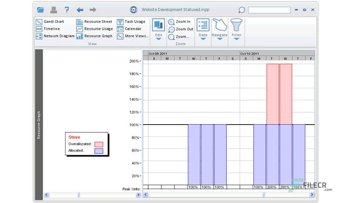Viewport: 351px width, 203px height.
Task: Switch to Timeline view
Action: (x=48, y=29)
